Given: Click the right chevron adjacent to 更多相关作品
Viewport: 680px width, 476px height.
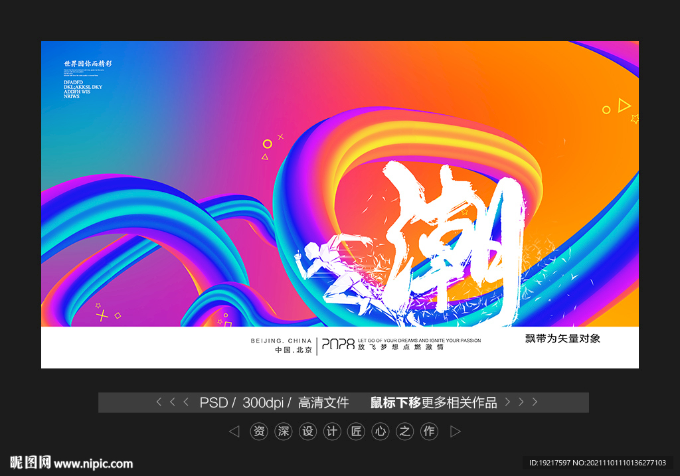Looking at the screenshot, I should point(507,402).
